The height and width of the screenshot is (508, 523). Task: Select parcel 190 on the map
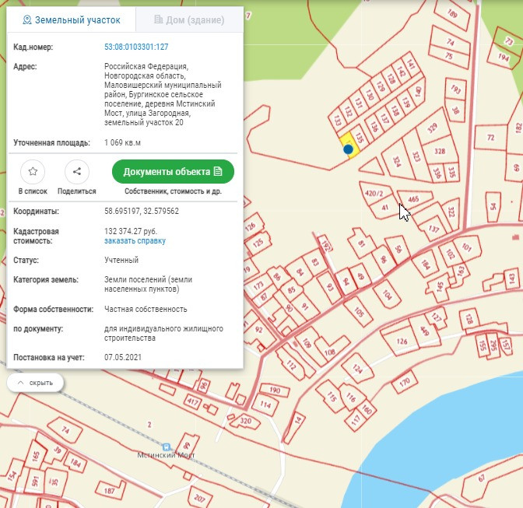click(x=274, y=390)
